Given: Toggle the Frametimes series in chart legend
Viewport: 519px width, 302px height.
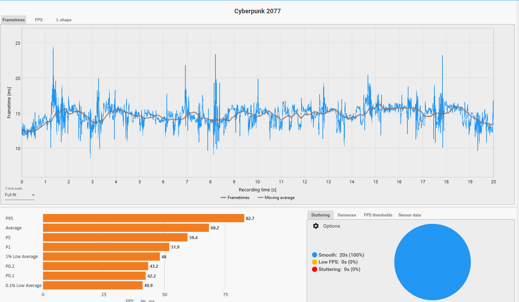Looking at the screenshot, I should click(x=235, y=198).
